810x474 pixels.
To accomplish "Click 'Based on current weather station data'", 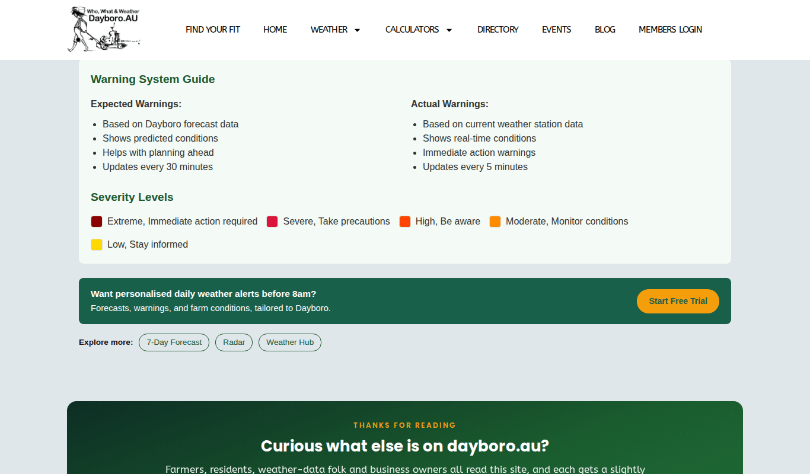I will (x=503, y=124).
